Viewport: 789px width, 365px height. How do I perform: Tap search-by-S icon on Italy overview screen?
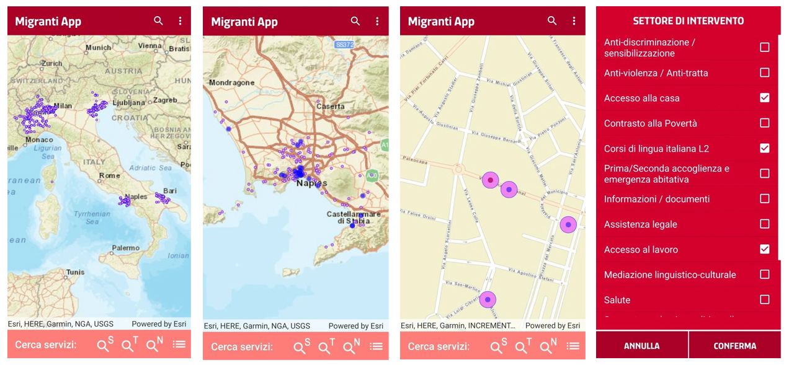click(x=105, y=345)
